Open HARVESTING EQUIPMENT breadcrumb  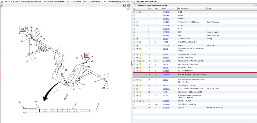(32, 2)
